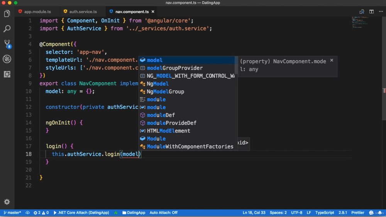
Task: Click the suggestion list scrollbar
Action: click(x=236, y=65)
